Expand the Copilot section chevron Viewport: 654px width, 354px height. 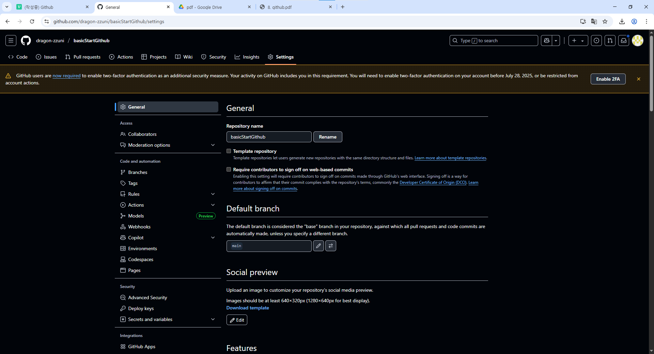point(213,238)
